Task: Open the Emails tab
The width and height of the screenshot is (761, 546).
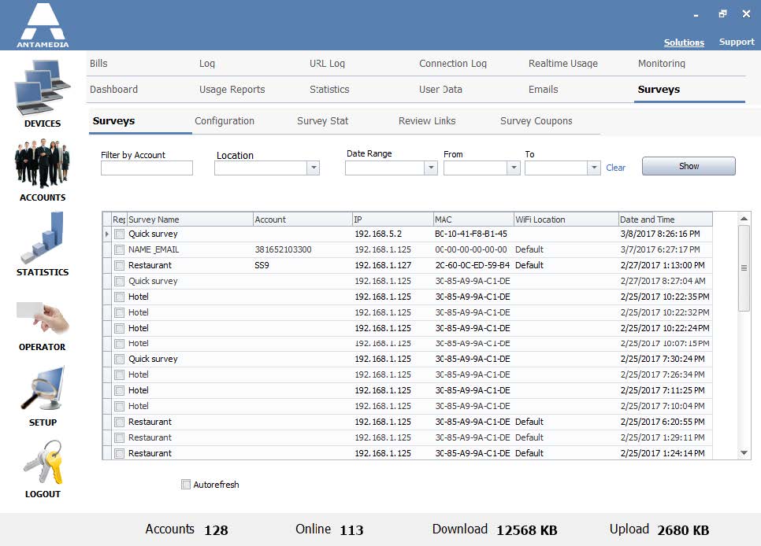Action: point(543,89)
